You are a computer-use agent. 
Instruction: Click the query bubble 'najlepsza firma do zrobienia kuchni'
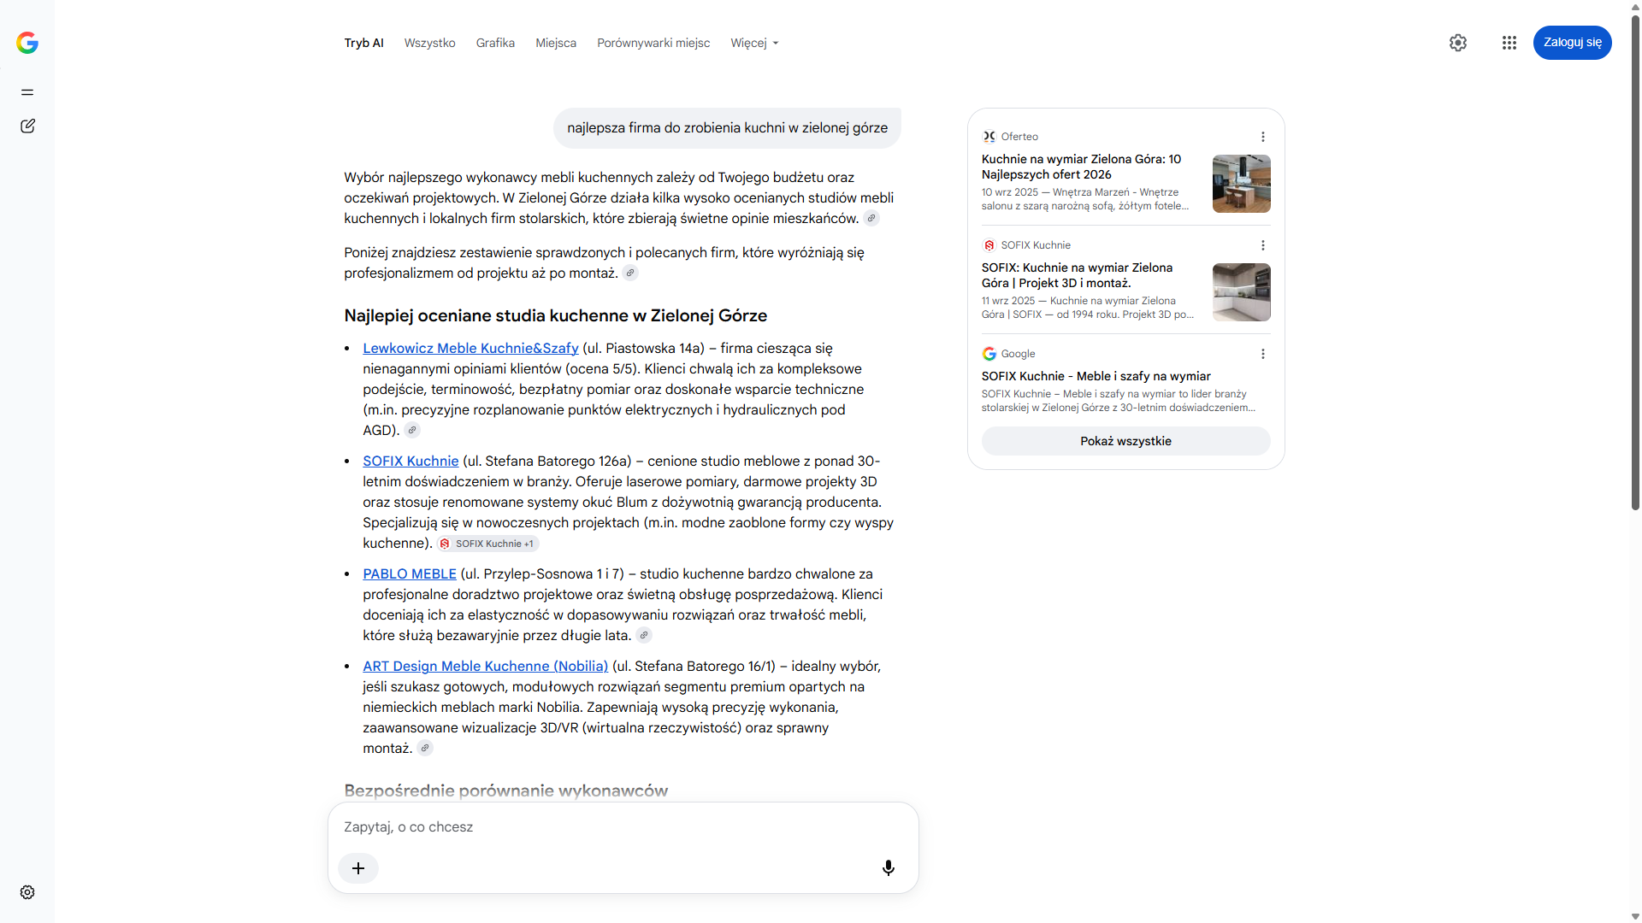tap(727, 128)
